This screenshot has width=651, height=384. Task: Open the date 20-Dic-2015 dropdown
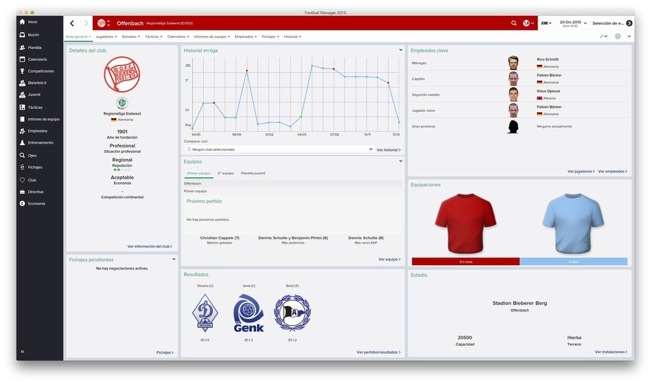coord(573,24)
